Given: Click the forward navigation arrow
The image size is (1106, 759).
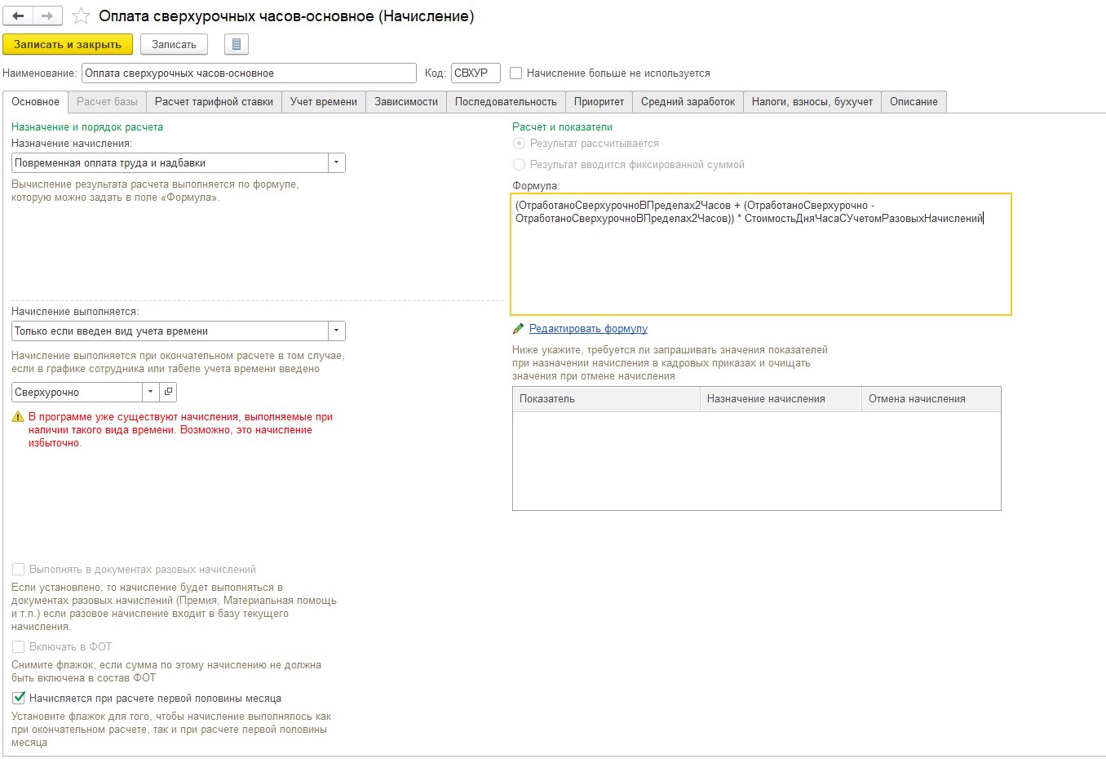Looking at the screenshot, I should 47,16.
